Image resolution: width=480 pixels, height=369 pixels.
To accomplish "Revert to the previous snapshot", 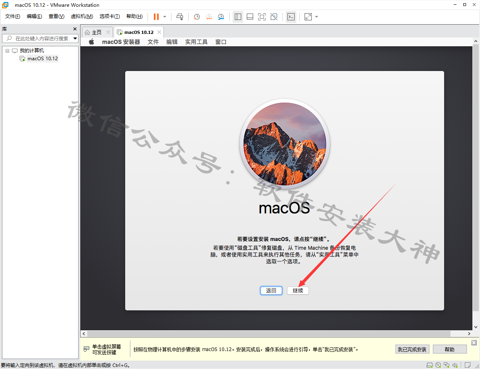I will coord(209,17).
